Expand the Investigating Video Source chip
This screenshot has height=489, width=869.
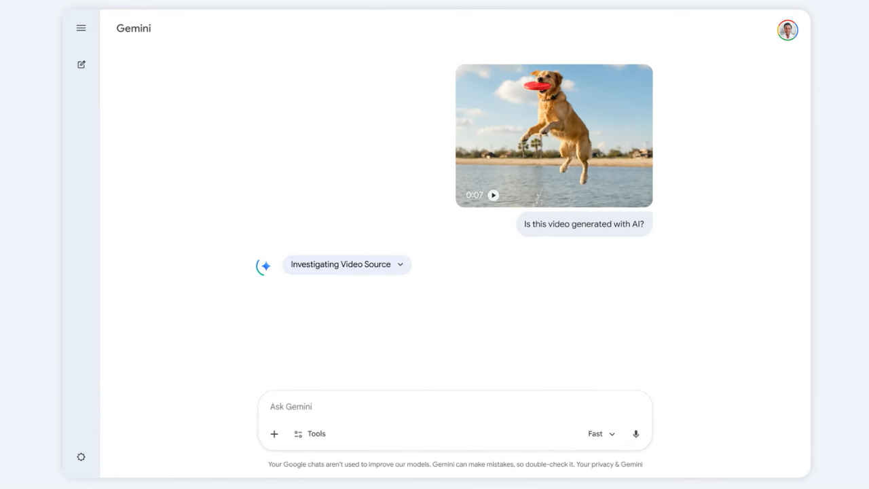tap(341, 264)
